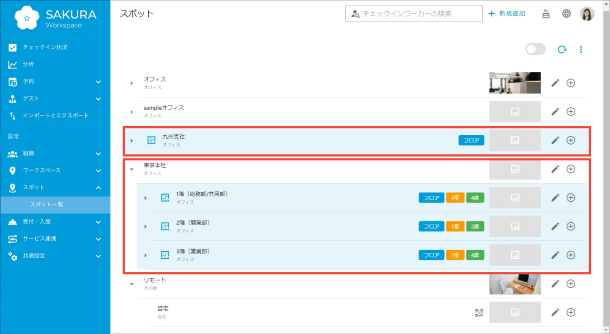The image size is (610, 334).
Task: Open インポートとエクスポート in the sidebar
Action: click(56, 116)
